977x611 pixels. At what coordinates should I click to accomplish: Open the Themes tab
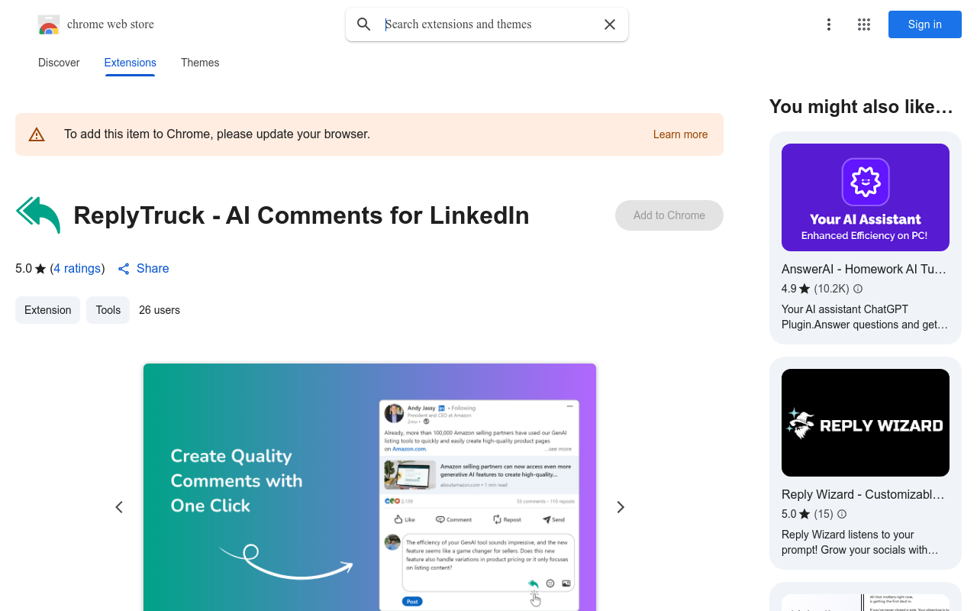coord(200,63)
